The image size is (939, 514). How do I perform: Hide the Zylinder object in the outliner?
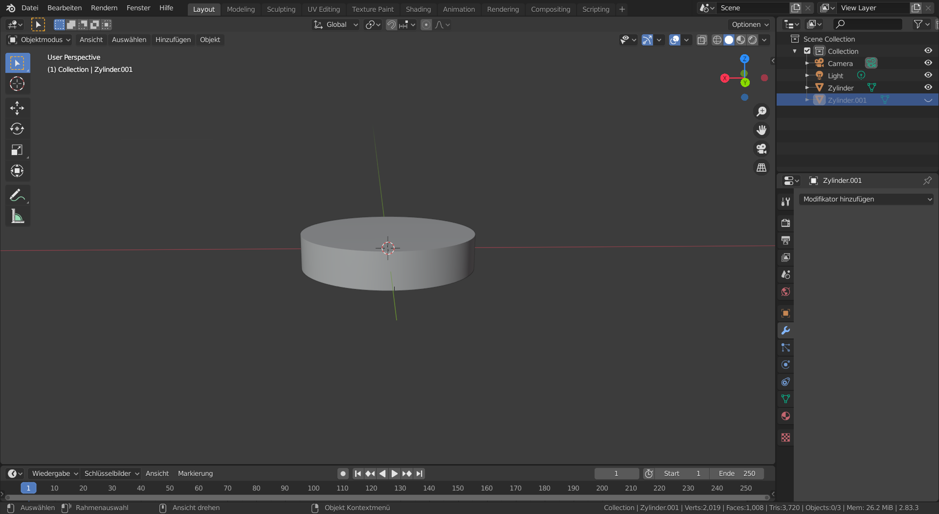click(928, 88)
